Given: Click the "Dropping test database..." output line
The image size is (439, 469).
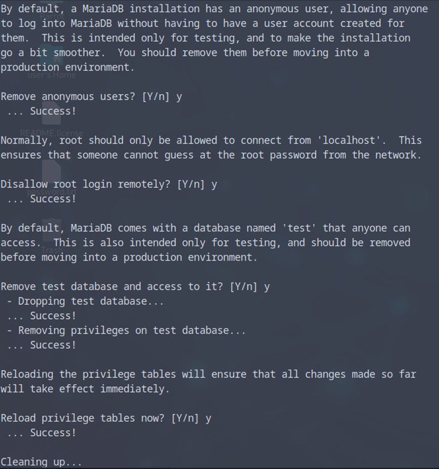Looking at the screenshot, I should coord(85,301).
